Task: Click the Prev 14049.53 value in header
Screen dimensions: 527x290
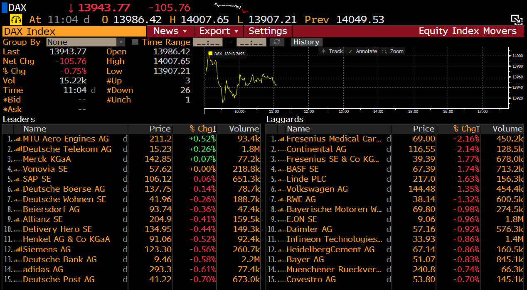Action: point(345,19)
